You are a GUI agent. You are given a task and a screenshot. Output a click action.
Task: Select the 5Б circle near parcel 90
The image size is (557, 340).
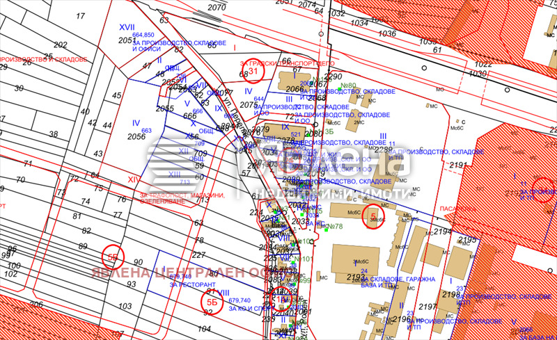pyautogui.click(x=113, y=256)
